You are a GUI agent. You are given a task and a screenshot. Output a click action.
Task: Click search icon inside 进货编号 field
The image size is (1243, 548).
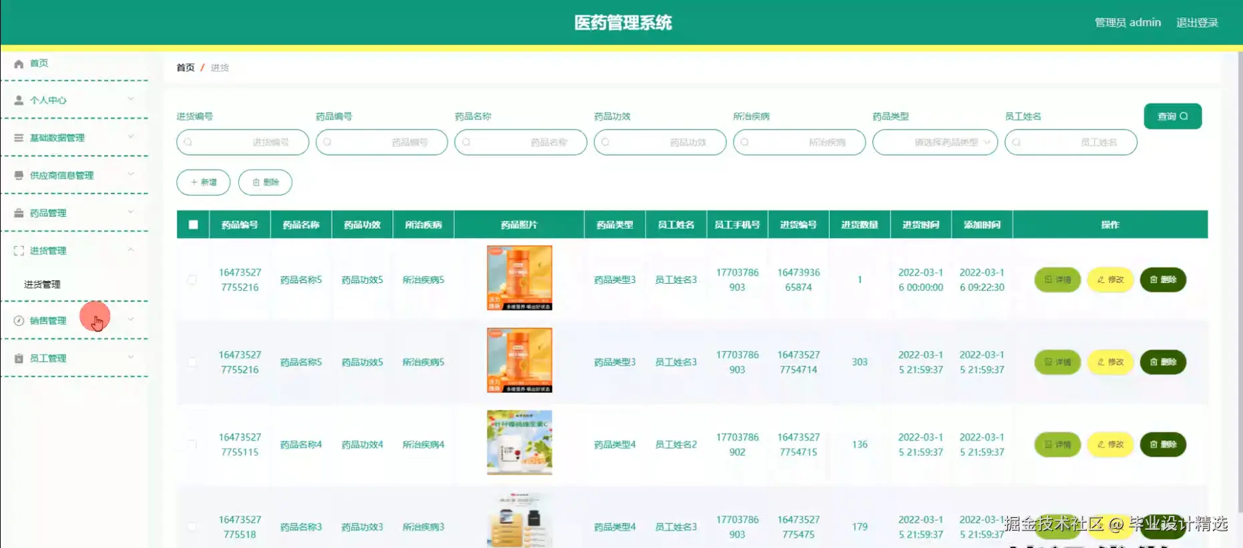(x=188, y=142)
